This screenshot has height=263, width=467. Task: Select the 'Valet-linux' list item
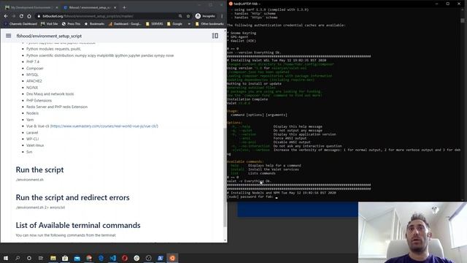tap(35, 145)
